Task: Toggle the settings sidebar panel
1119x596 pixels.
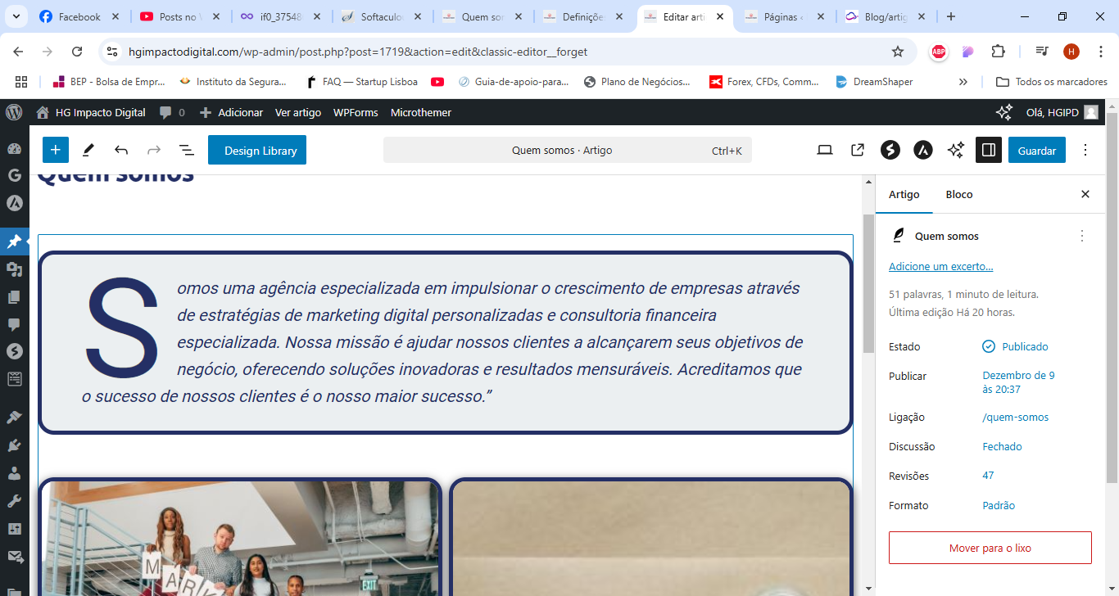Action: click(989, 150)
